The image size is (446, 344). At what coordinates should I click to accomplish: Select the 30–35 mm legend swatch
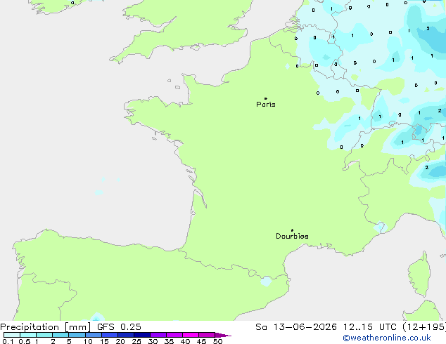(158, 335)
